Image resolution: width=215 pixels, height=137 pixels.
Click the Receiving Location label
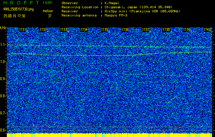[80, 7]
